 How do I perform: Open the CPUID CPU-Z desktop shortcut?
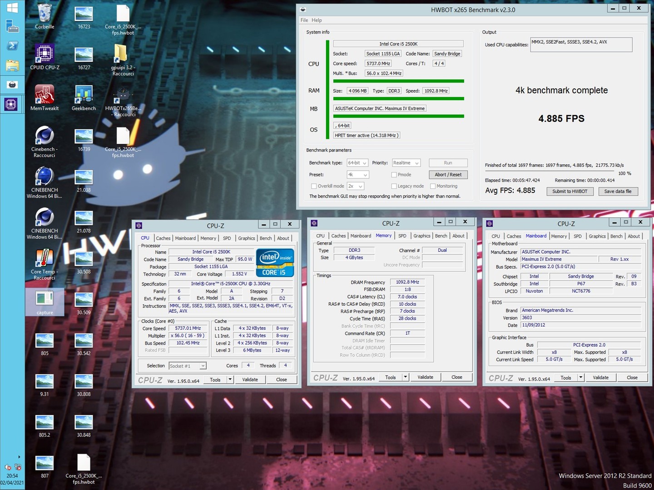tap(45, 57)
